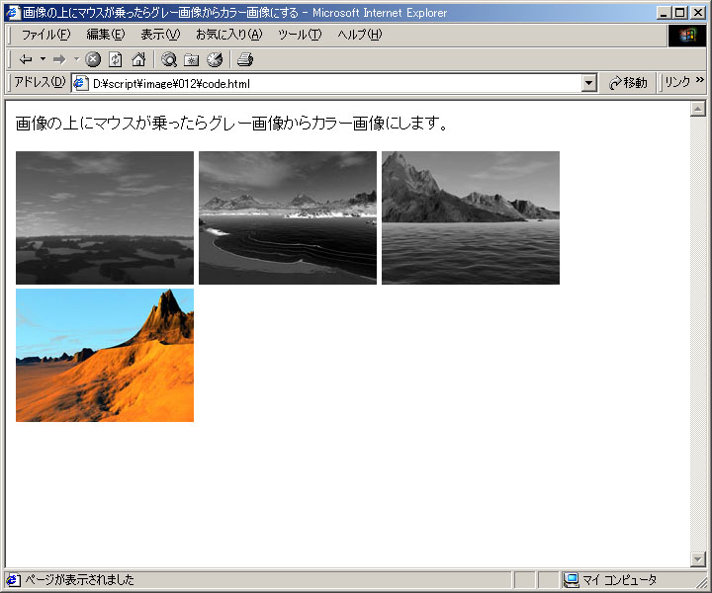Go to the Home page icon
The width and height of the screenshot is (712, 593).
click(138, 59)
